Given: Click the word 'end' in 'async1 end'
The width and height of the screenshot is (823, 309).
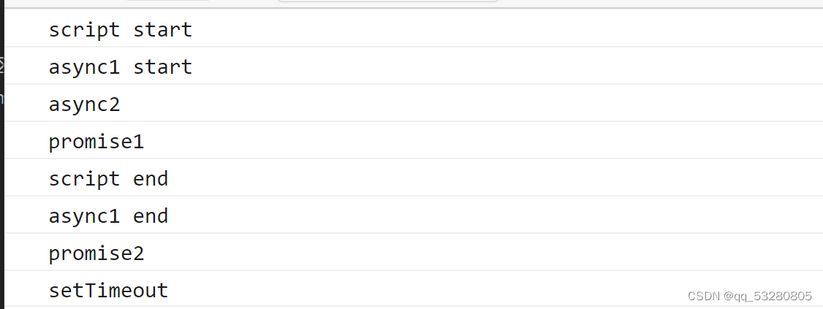Looking at the screenshot, I should [x=151, y=215].
